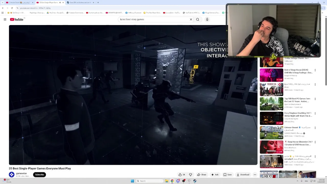Open the apps grid in bookmarks bar
This screenshot has width=327, height=184.
tap(3, 13)
